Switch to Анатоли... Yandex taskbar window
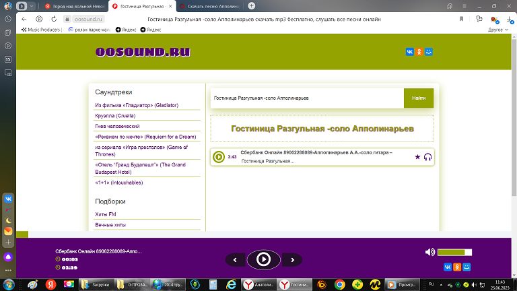The width and height of the screenshot is (517, 291). (x=258, y=284)
